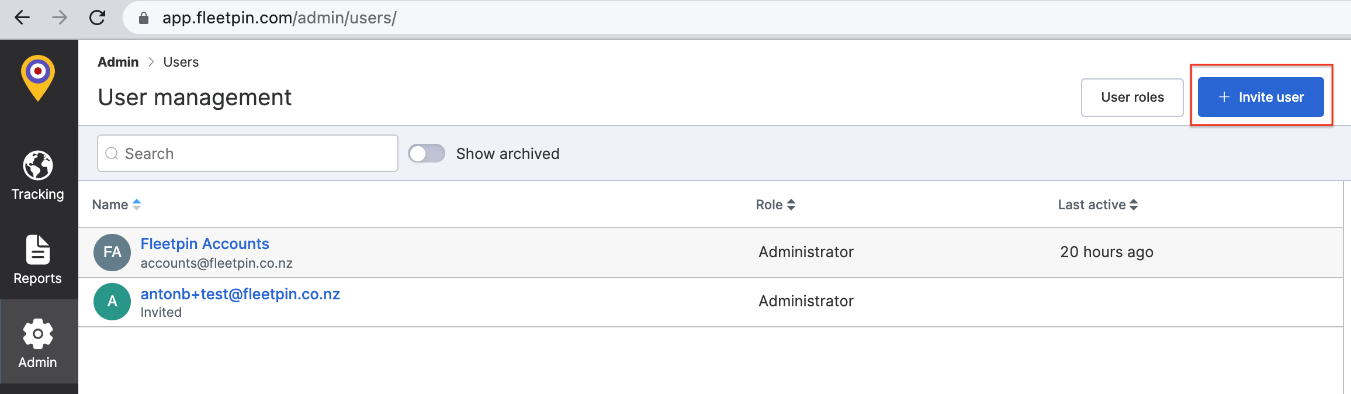Click the browser back arrow

click(22, 18)
